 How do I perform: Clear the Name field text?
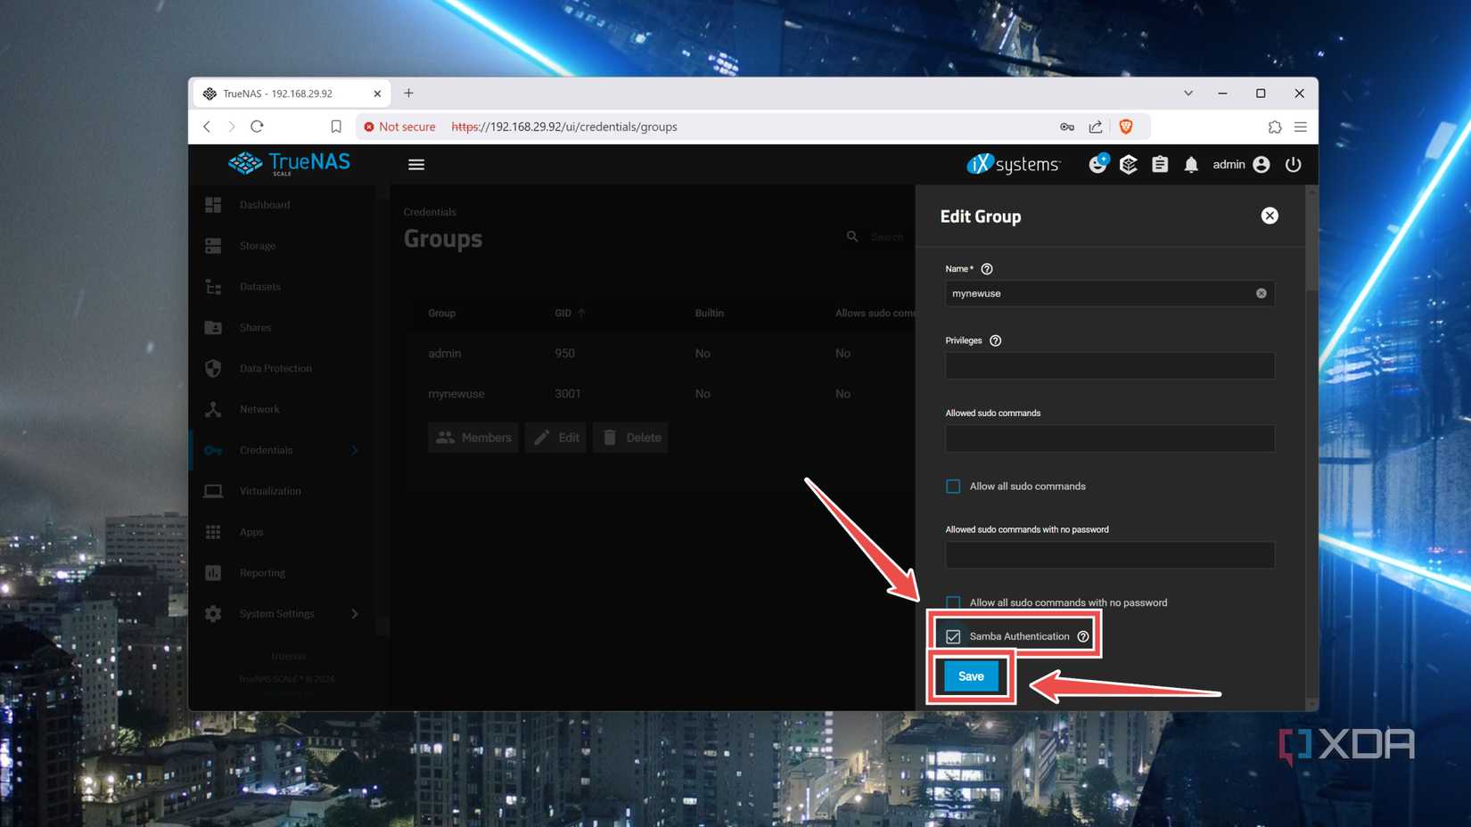1261,293
